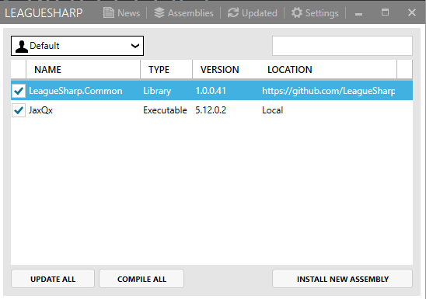The width and height of the screenshot is (426, 299).
Task: Click INSTALL NEW ASSEMBLY button
Action: coord(342,279)
